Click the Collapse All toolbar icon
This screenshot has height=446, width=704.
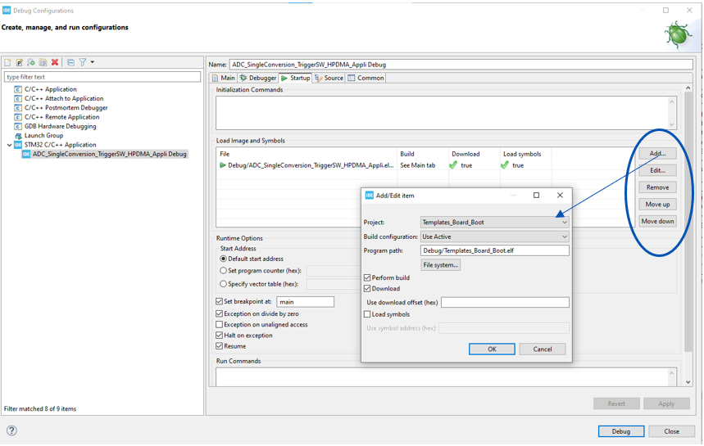[x=71, y=62]
